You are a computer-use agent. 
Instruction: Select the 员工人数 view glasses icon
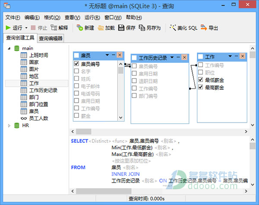[24, 118]
